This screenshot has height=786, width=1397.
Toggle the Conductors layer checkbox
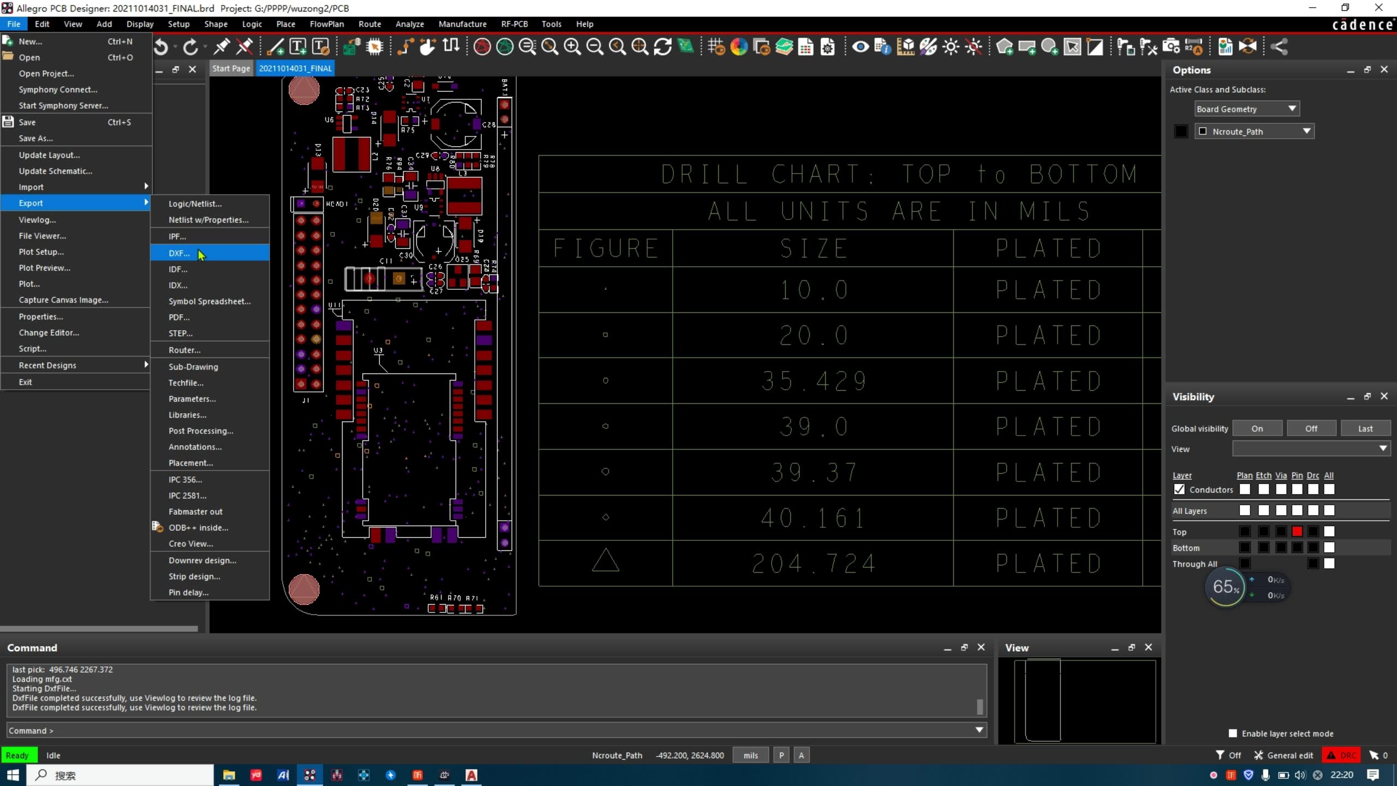coord(1180,490)
